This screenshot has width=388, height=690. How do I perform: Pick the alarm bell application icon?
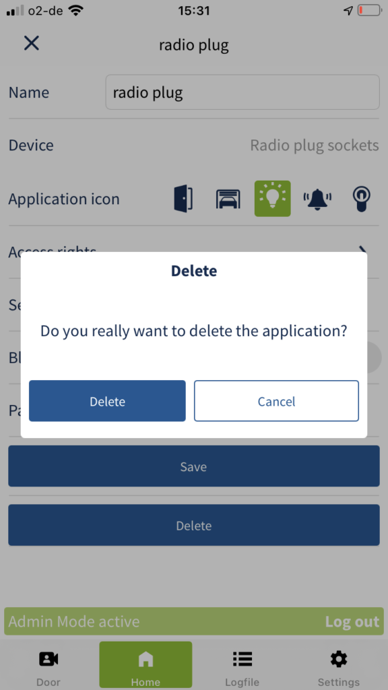(317, 199)
